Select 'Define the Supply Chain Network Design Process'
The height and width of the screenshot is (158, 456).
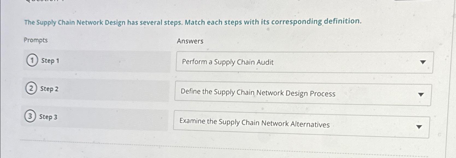258,94
